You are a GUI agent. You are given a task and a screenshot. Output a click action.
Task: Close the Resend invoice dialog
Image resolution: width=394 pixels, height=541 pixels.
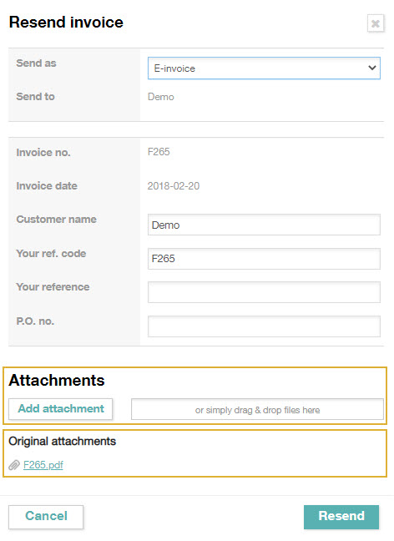[376, 23]
